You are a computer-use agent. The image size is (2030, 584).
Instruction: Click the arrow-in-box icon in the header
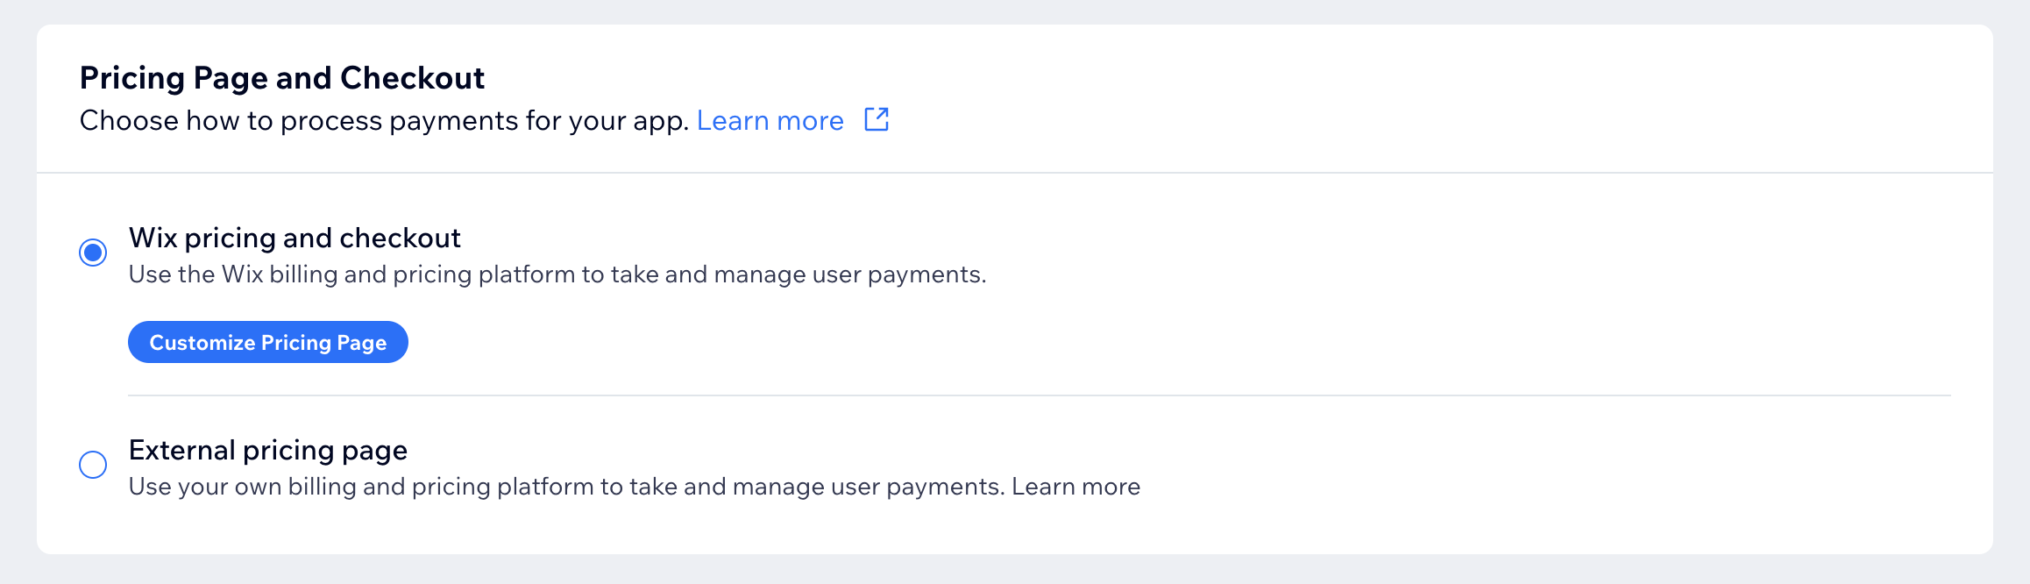[x=877, y=119]
